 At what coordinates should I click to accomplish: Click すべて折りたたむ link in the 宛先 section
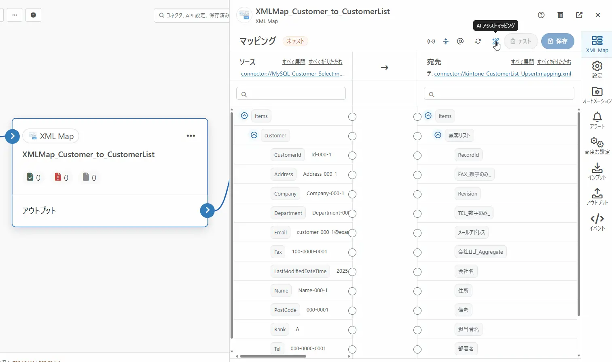tap(554, 62)
